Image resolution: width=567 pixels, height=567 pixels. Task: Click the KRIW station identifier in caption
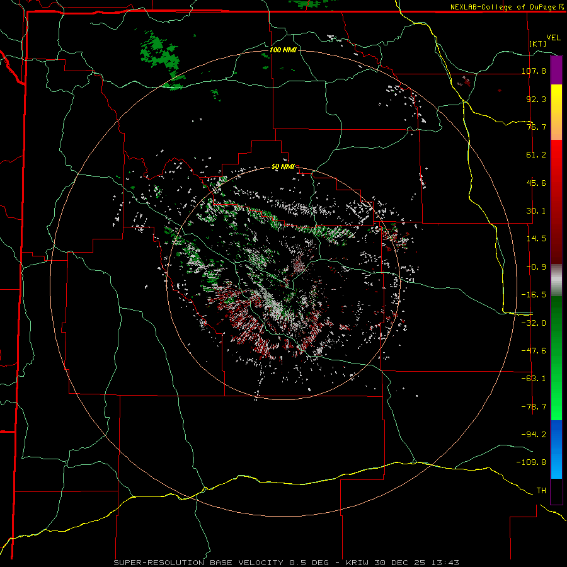(357, 563)
